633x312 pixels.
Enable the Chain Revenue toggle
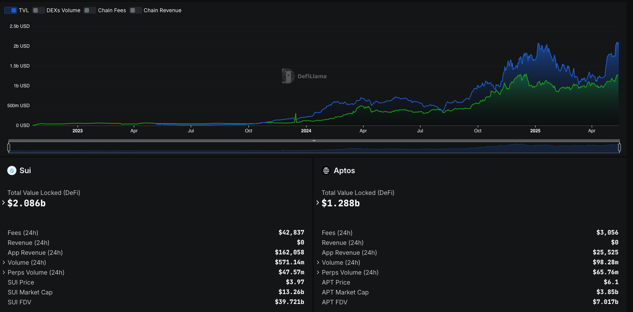click(136, 10)
